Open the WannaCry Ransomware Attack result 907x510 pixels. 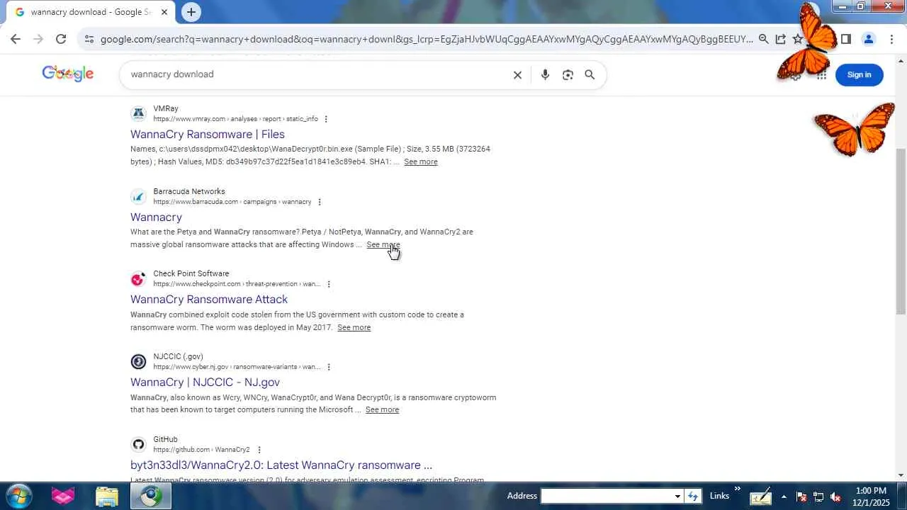209,300
